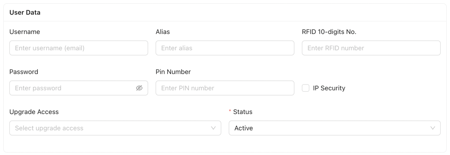
Task: Click the Upgrade Access chevron arrow
Action: tap(213, 128)
